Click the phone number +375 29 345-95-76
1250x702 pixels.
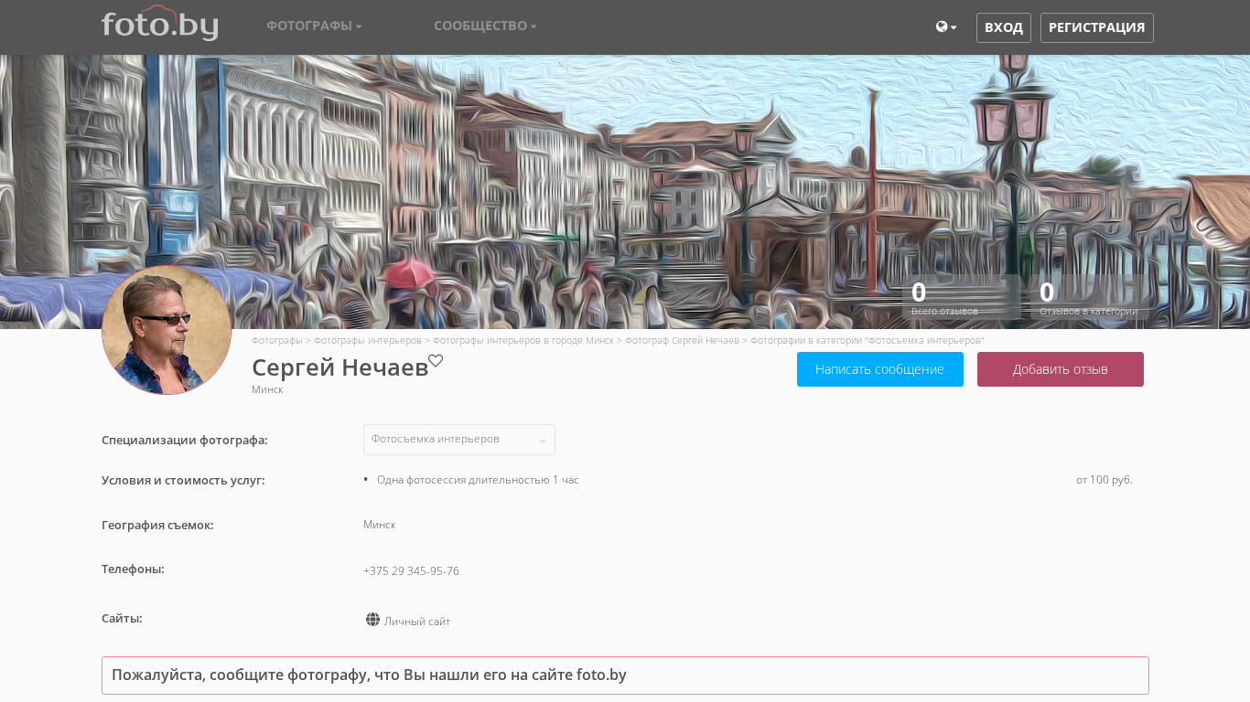[x=411, y=571]
